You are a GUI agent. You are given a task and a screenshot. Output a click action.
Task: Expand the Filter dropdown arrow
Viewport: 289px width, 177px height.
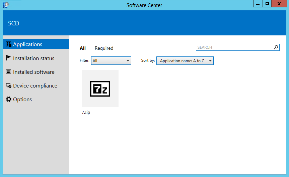(128, 61)
